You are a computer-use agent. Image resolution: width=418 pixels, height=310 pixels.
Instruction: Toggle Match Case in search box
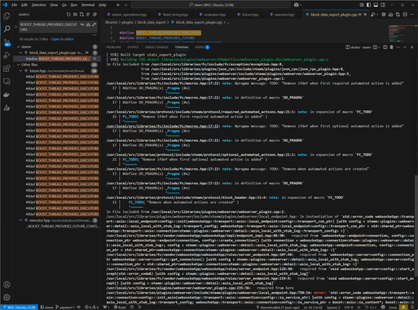pos(82,24)
